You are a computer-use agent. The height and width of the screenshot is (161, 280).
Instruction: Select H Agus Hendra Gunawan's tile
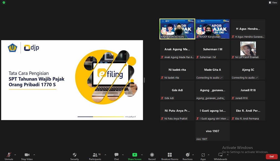pos(248,29)
